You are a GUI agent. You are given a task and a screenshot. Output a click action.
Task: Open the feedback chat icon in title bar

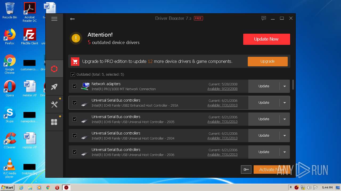pyautogui.click(x=264, y=18)
